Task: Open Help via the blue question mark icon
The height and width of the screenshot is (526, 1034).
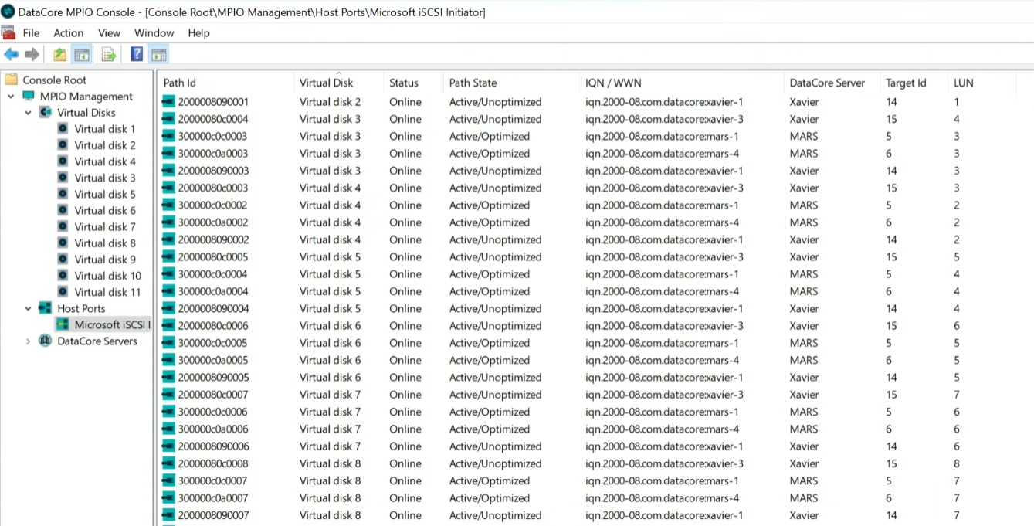Action: pyautogui.click(x=137, y=54)
